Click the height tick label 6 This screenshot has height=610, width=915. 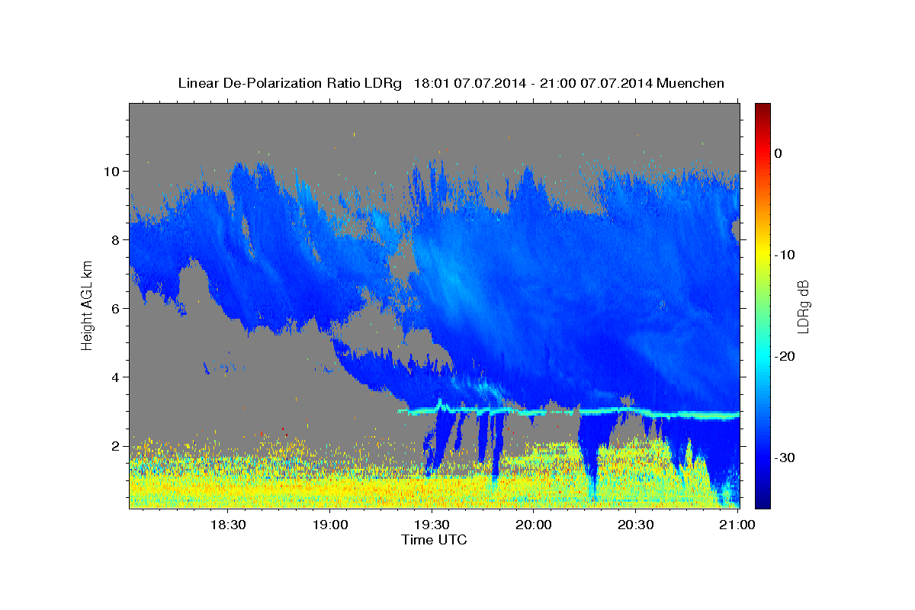[117, 308]
